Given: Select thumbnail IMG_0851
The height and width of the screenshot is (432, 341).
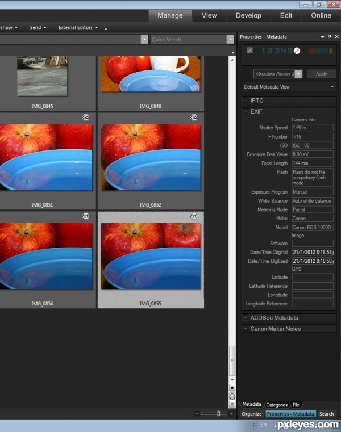Looking at the screenshot, I should click(46, 157).
